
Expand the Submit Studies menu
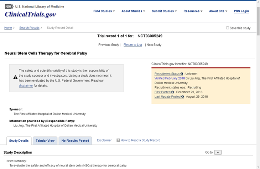(164, 11)
